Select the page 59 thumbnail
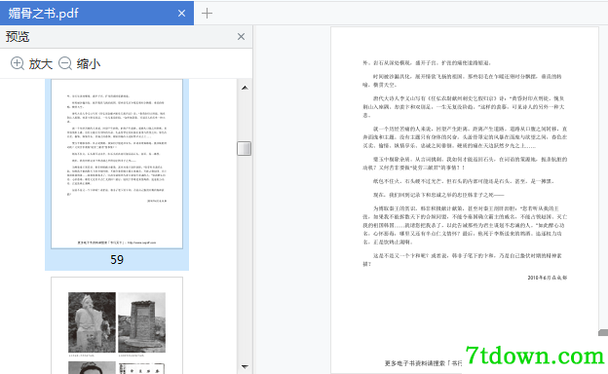Screen dimensions: 608x374 click(x=117, y=164)
